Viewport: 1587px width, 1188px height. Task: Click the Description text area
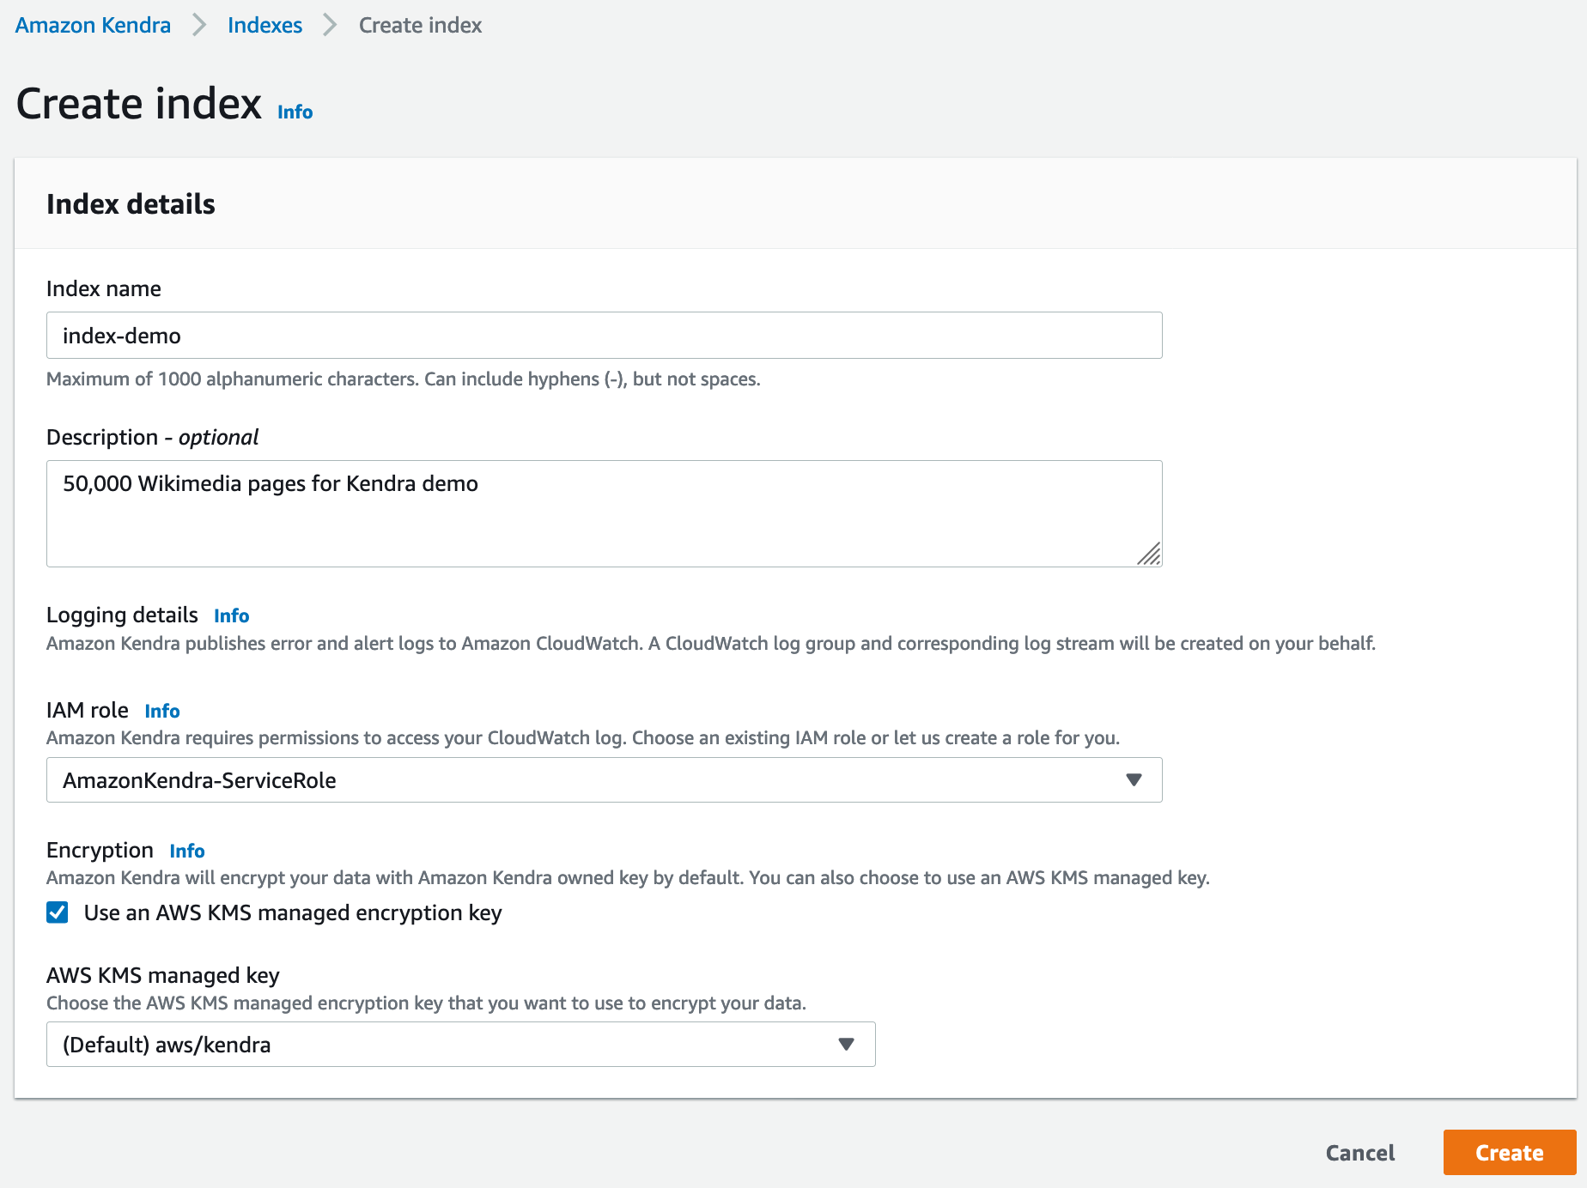tap(604, 513)
